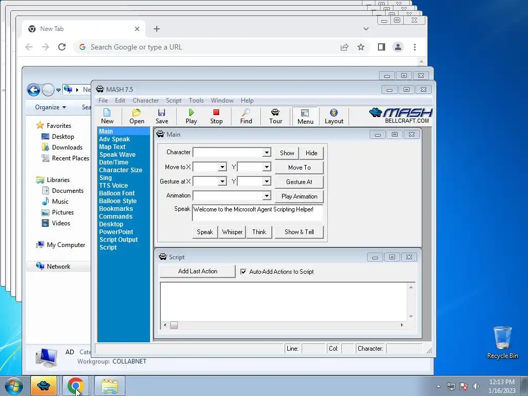Select Adv Speak in the sidebar
The width and height of the screenshot is (528, 396).
pyautogui.click(x=114, y=139)
